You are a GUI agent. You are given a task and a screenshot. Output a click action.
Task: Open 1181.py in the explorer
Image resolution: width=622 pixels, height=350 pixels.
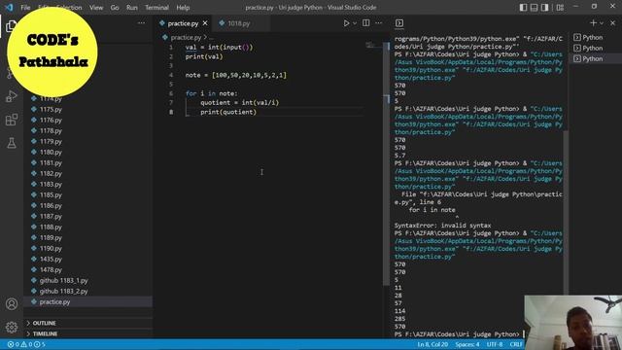click(51, 162)
